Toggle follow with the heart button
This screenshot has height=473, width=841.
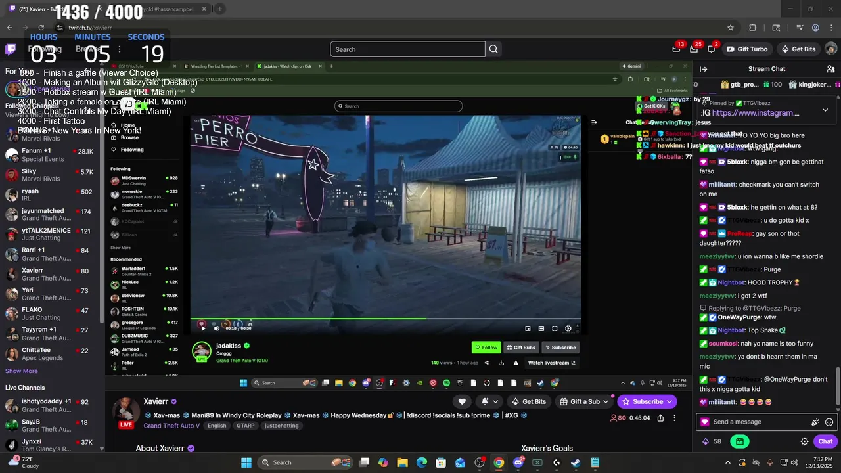click(462, 401)
